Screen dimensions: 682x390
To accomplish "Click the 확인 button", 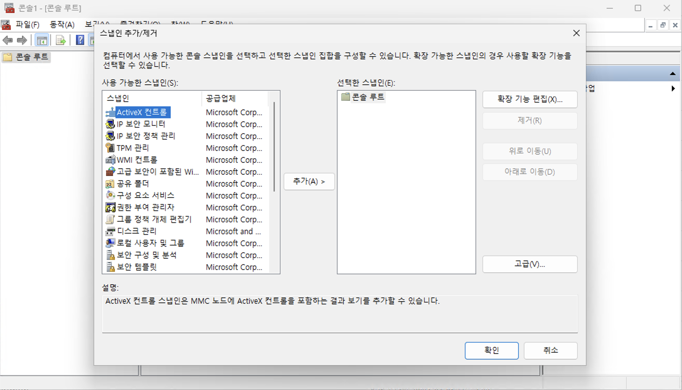I will point(491,350).
